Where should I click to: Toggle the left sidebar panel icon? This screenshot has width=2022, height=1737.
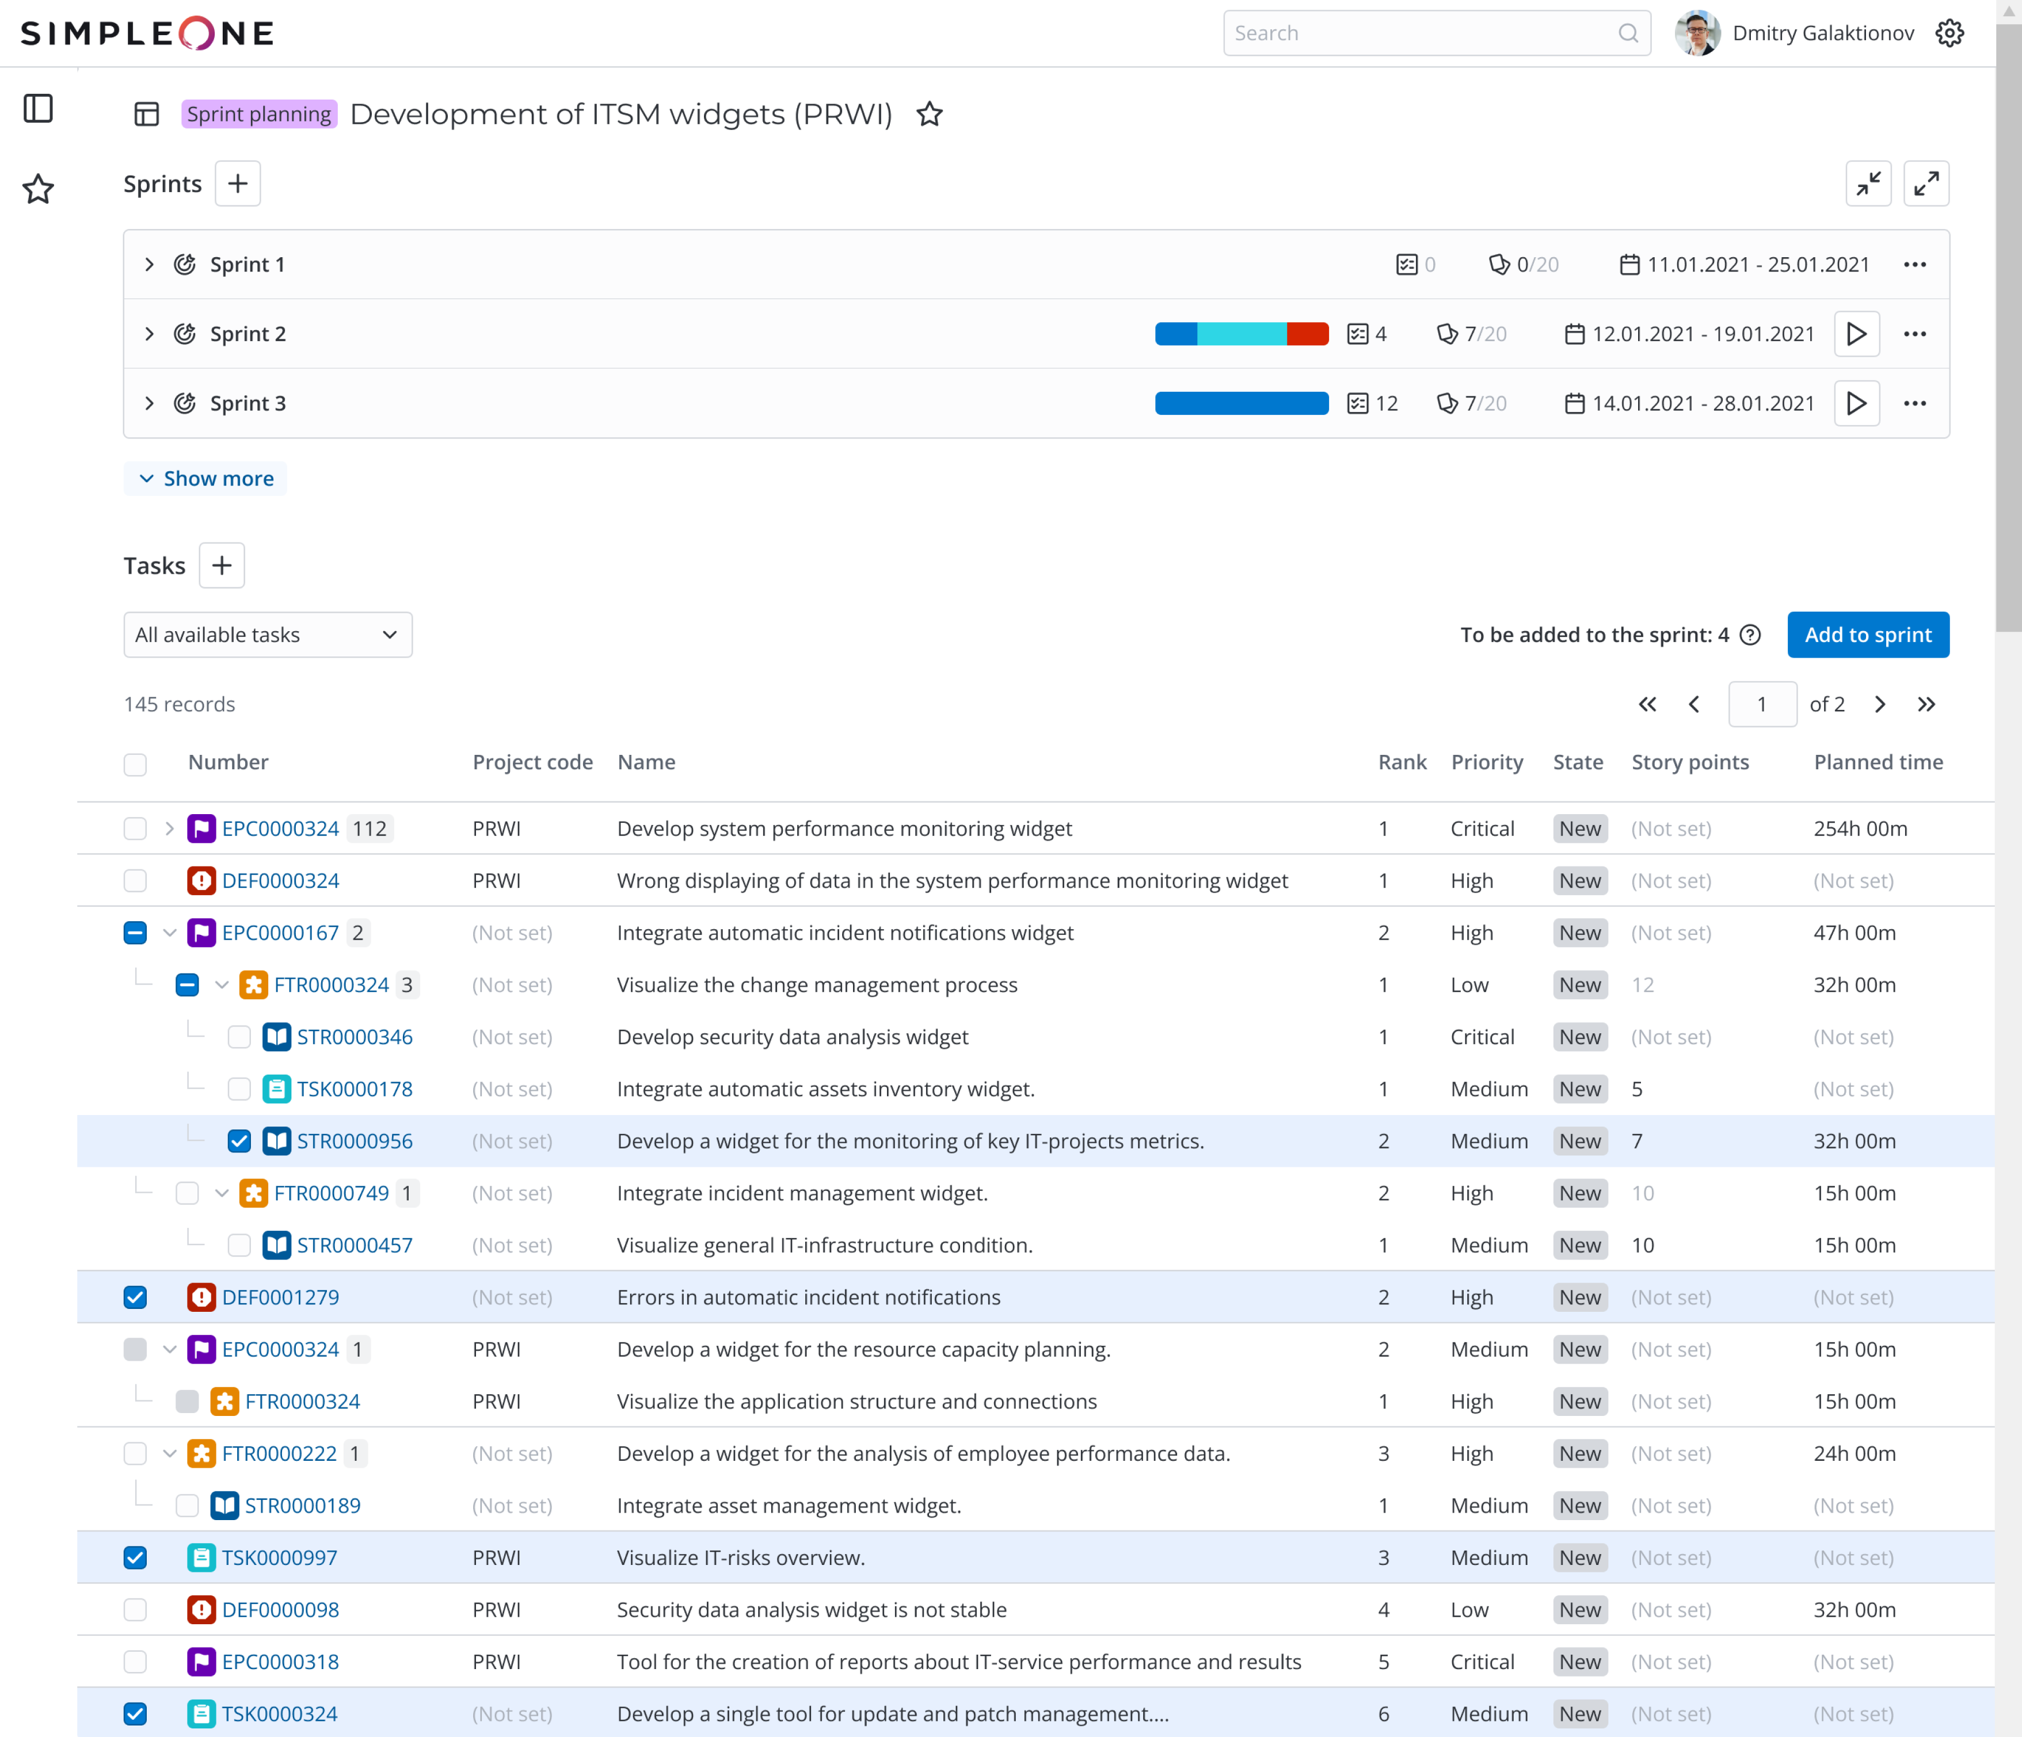click(38, 108)
